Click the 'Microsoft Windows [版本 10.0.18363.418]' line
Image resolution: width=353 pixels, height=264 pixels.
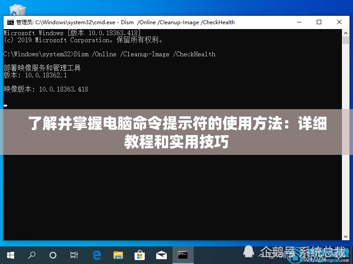(x=72, y=33)
